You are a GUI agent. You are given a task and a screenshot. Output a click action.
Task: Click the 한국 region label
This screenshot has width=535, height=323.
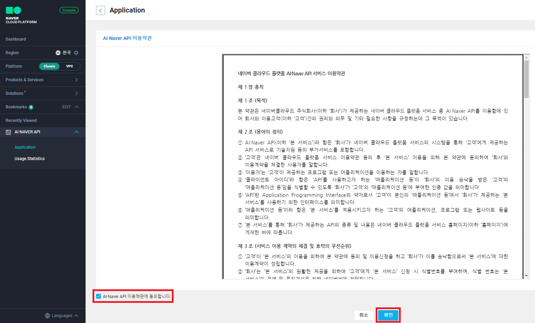[67, 53]
